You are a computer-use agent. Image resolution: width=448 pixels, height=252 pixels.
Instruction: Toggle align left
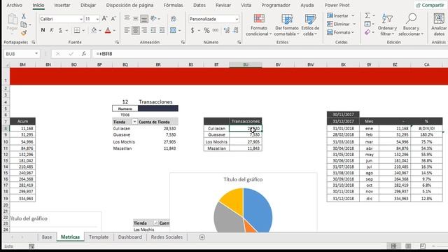127,30
